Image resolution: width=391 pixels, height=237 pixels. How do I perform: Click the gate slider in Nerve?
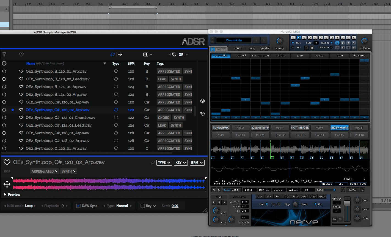[x=330, y=190]
